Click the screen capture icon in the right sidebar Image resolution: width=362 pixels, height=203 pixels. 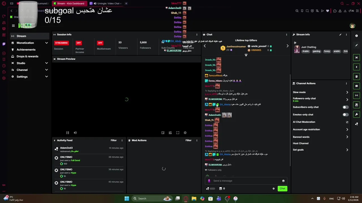pyautogui.click(x=356, y=58)
